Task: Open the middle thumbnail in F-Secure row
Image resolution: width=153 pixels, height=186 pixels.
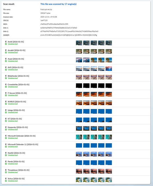Action: [x=94, y=94]
